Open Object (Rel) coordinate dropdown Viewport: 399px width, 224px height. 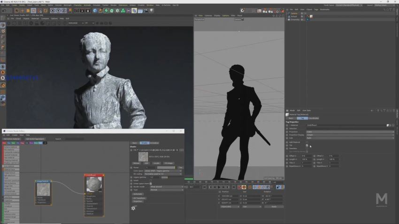[230, 207]
